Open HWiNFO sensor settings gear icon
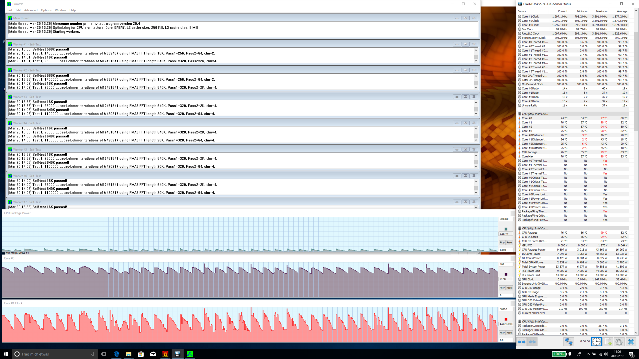Image resolution: width=639 pixels, height=359 pixels. click(x=619, y=342)
